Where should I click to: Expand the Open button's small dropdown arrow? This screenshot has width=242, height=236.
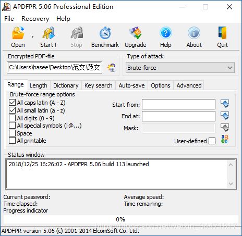tap(32, 37)
